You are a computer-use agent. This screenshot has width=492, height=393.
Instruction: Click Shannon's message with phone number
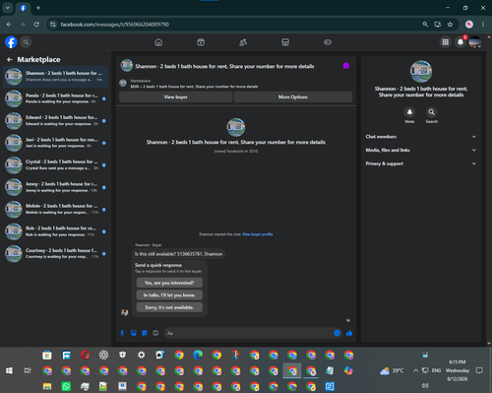(178, 254)
